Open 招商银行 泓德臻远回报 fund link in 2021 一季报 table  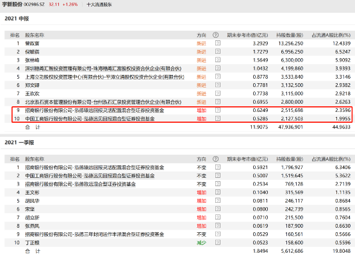point(95,168)
